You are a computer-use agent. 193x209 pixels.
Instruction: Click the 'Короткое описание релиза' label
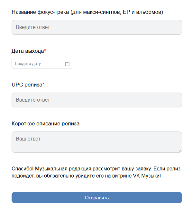45,123
